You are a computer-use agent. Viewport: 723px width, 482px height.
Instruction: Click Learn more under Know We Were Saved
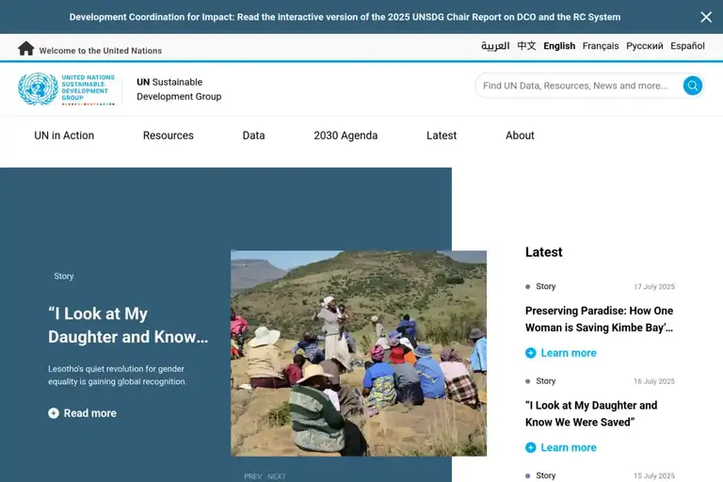click(x=569, y=447)
